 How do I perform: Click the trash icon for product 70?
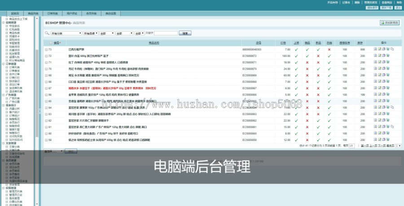tap(388, 68)
